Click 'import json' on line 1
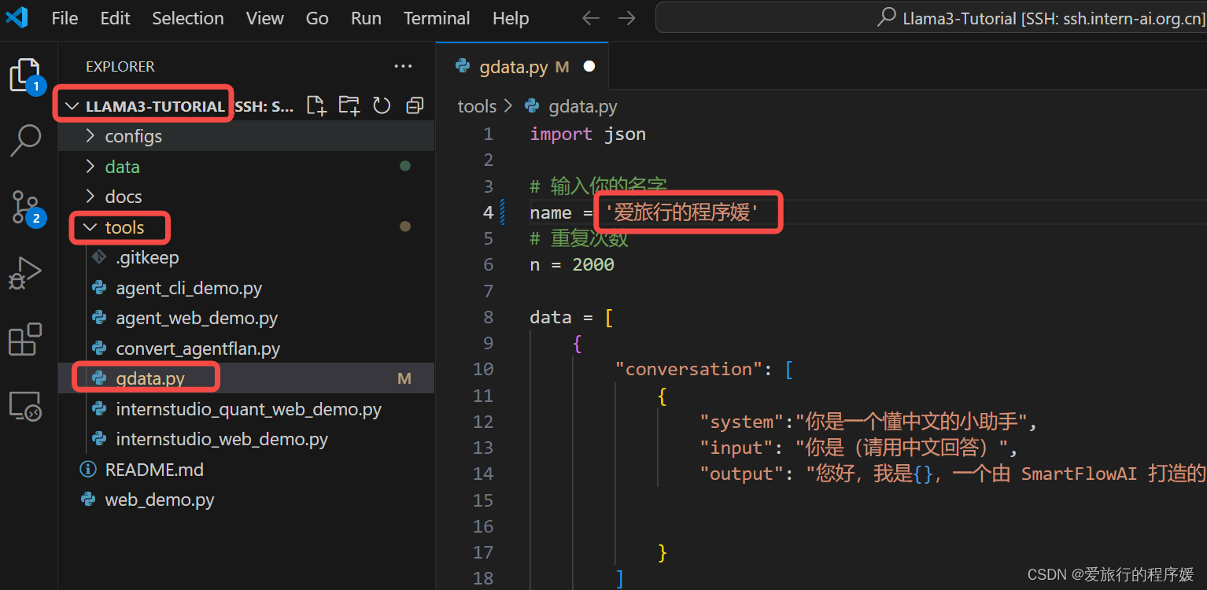 coord(588,134)
